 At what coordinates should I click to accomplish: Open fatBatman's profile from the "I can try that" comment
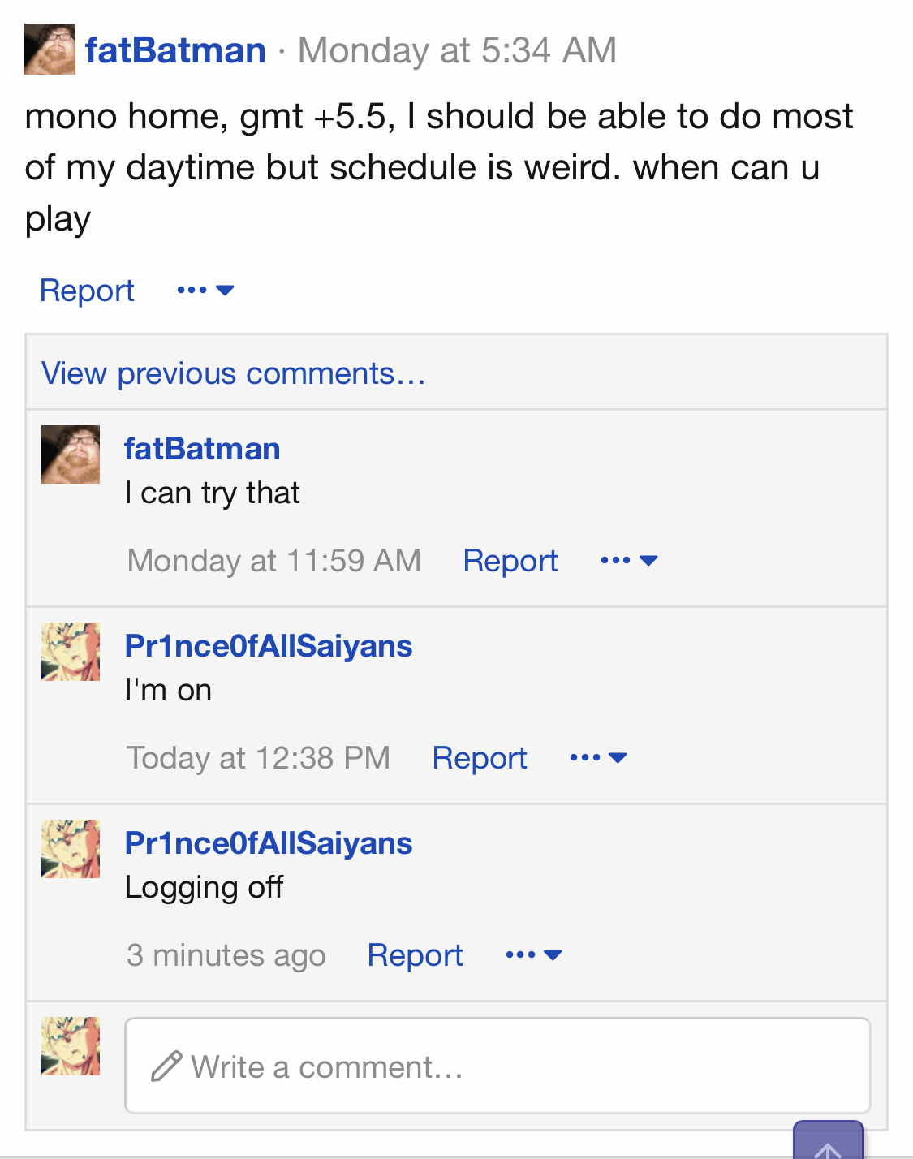click(202, 449)
